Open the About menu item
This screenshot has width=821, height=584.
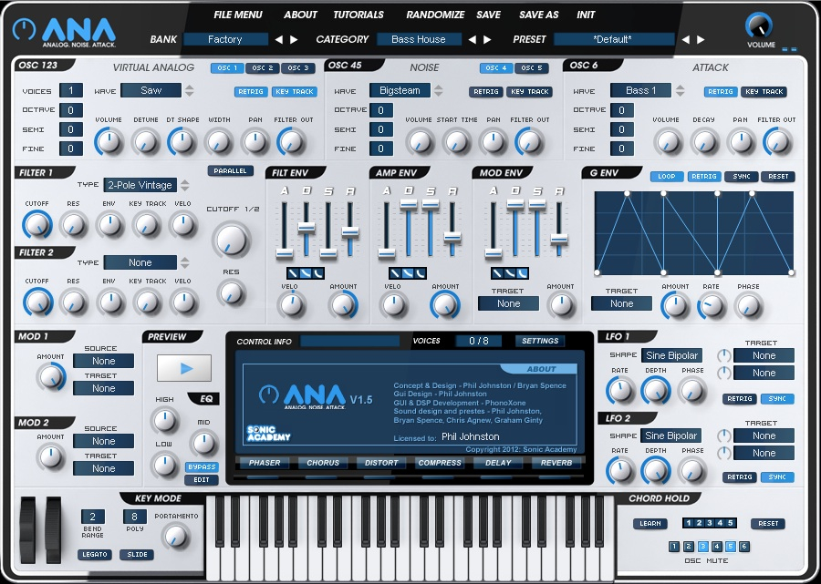pyautogui.click(x=300, y=15)
